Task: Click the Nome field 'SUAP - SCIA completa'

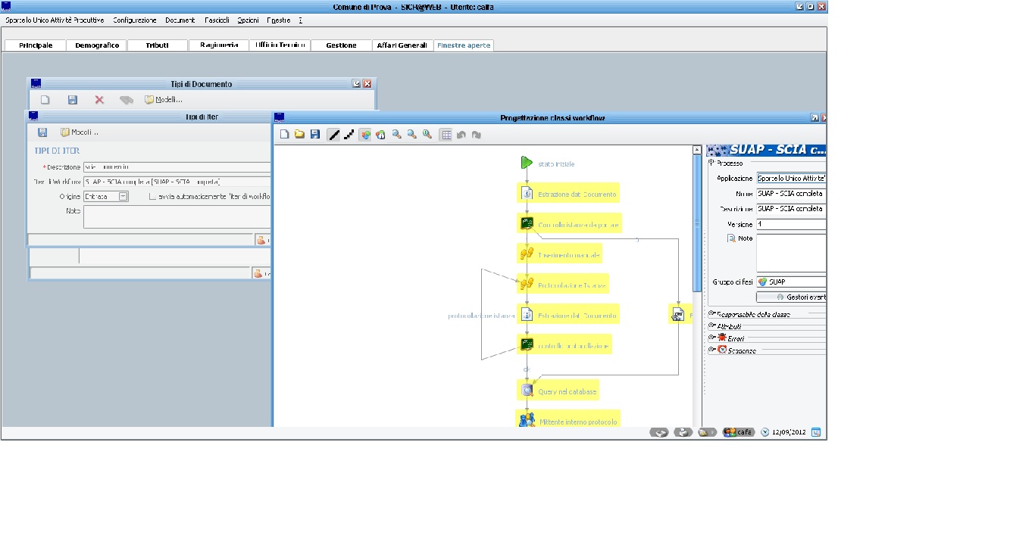Action: tap(791, 194)
